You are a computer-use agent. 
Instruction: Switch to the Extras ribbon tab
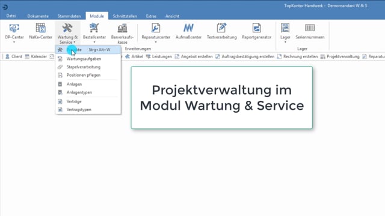click(x=151, y=16)
